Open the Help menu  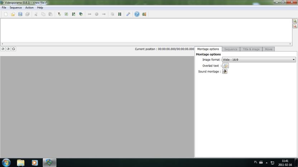point(40,7)
